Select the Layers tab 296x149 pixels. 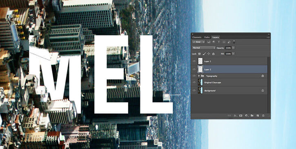pyautogui.click(x=216, y=37)
